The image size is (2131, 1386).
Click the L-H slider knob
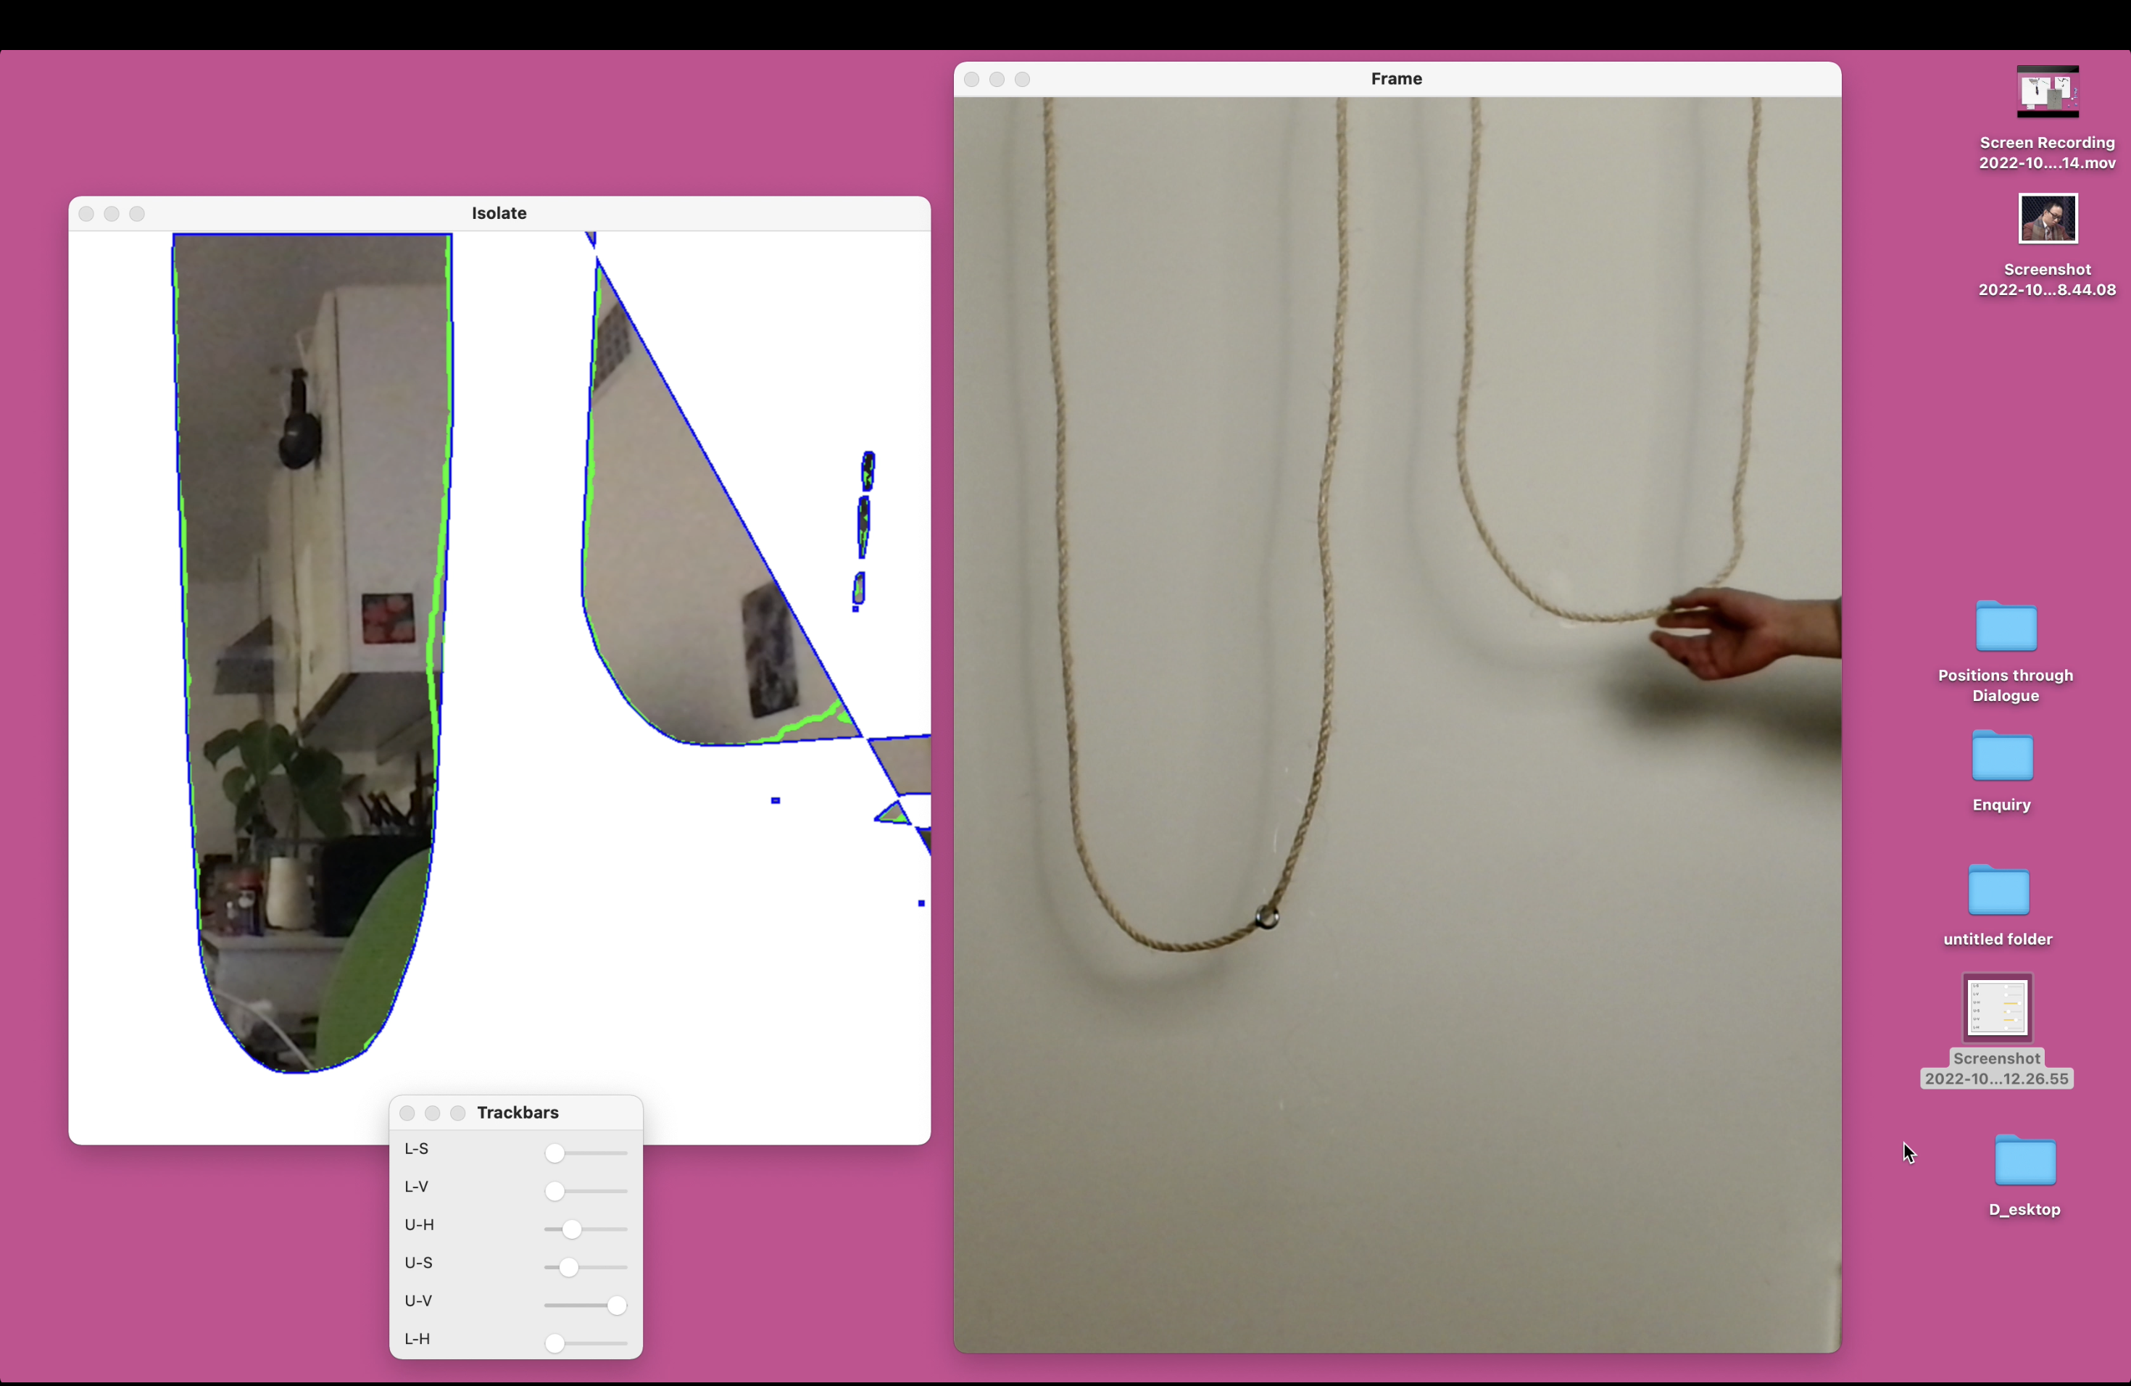(555, 1344)
